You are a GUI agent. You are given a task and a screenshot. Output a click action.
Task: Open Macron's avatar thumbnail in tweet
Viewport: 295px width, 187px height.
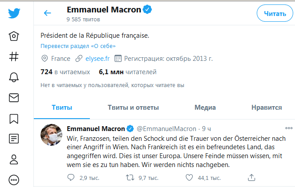[x=52, y=135]
